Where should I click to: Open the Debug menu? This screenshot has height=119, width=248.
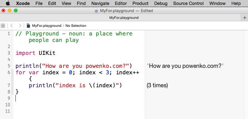click(161, 3)
